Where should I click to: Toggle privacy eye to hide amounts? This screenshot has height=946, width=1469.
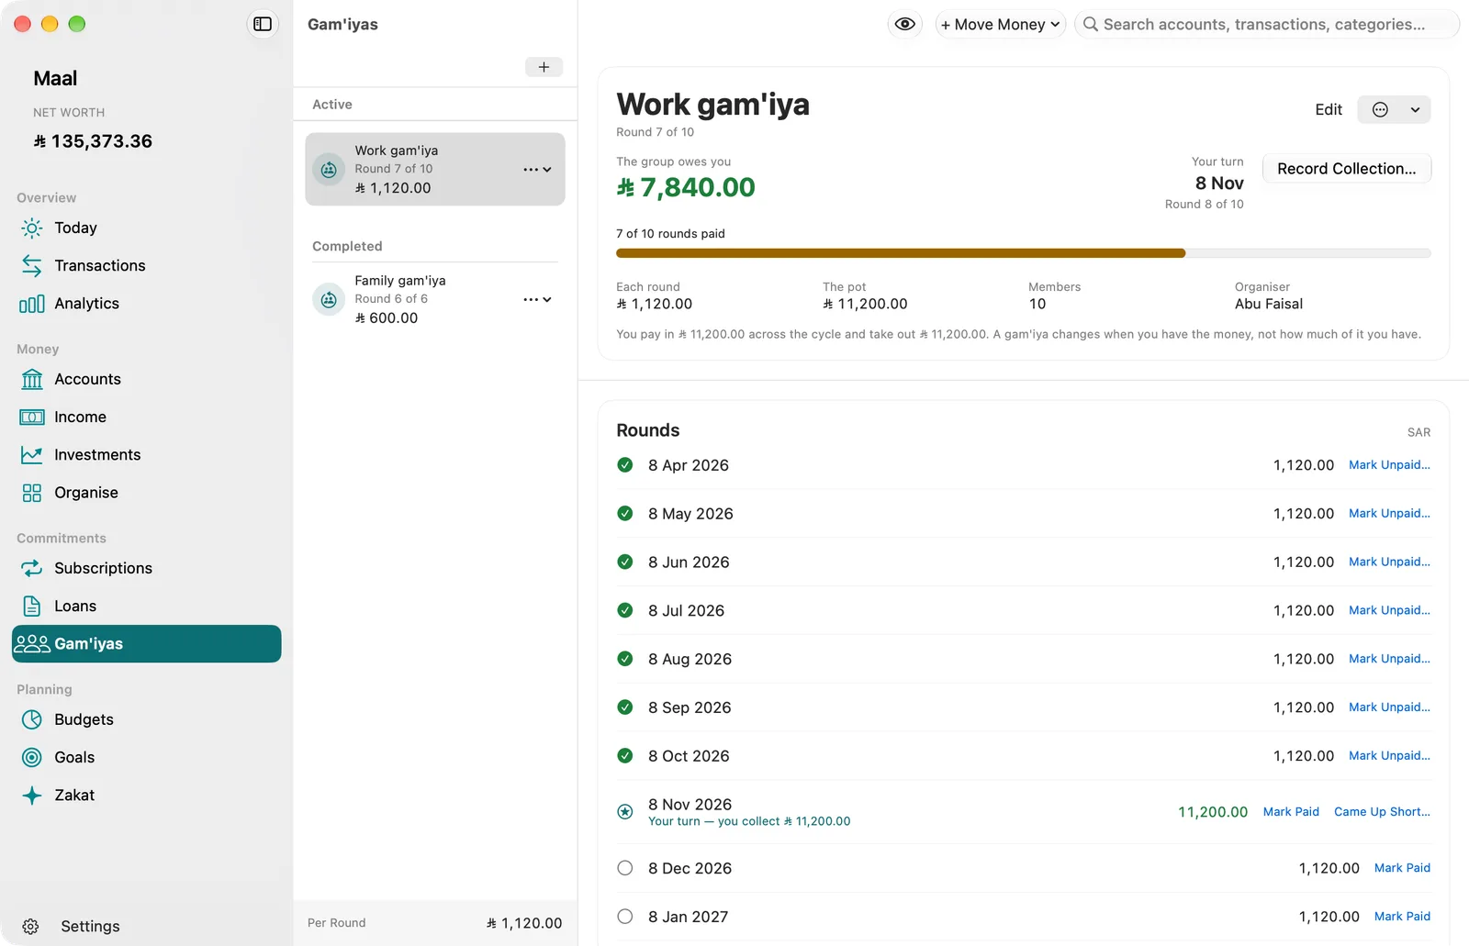(x=904, y=25)
